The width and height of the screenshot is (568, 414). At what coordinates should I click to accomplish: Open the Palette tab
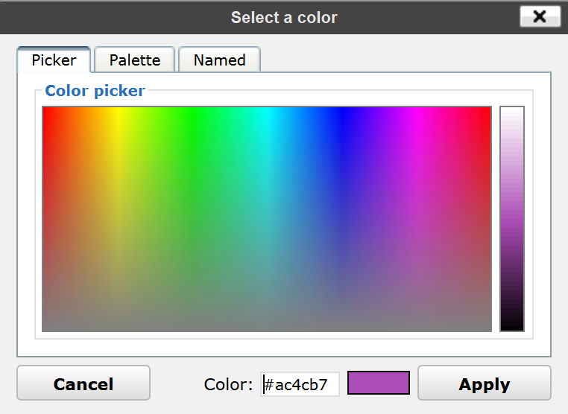point(135,60)
